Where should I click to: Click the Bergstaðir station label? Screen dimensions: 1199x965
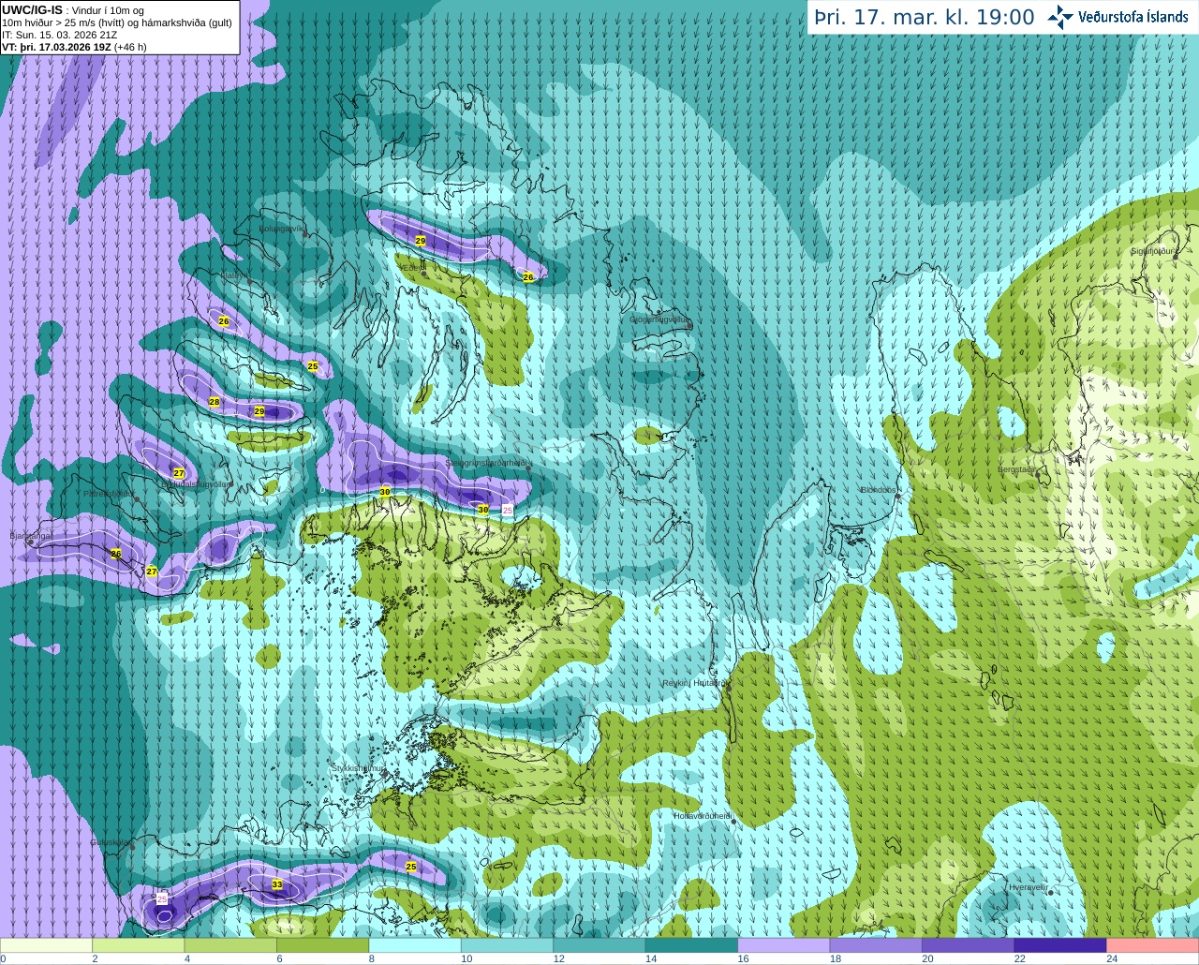(x=1019, y=469)
